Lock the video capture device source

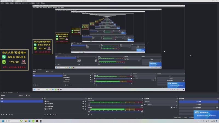click(85, 104)
